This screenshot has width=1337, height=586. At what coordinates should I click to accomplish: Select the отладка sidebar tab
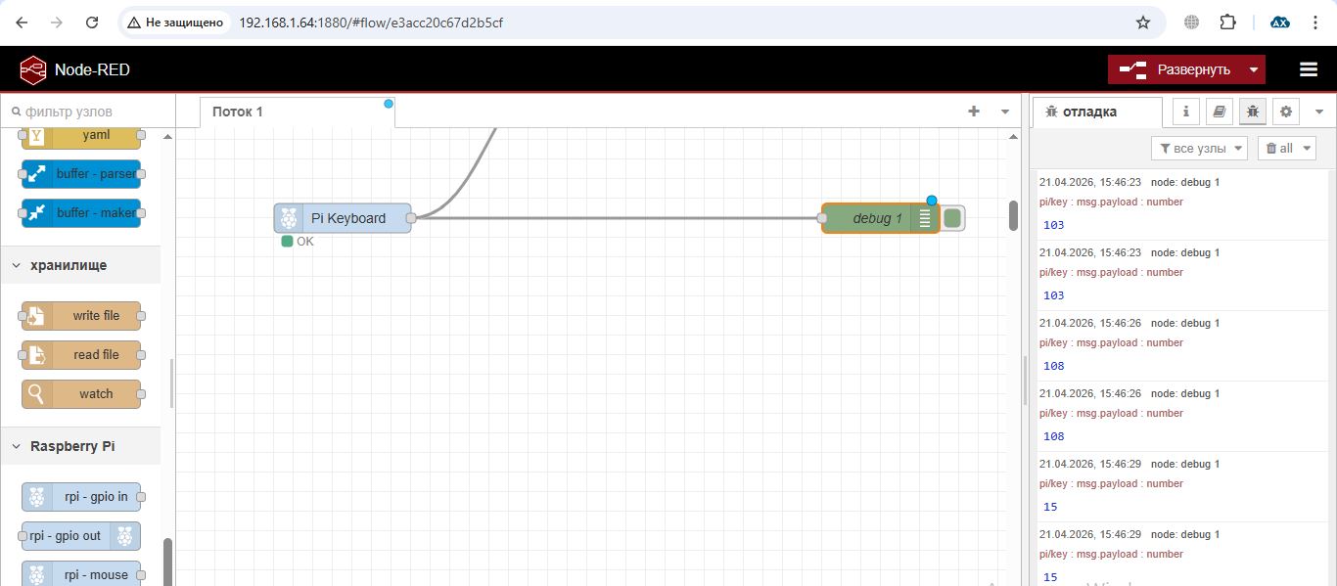point(1097,112)
